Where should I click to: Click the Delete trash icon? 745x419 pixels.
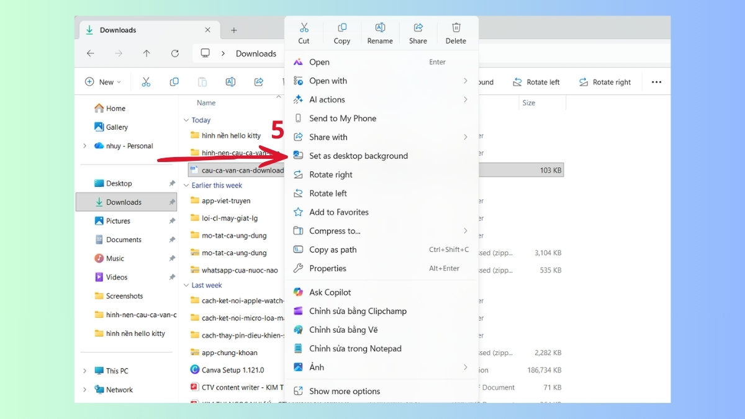tap(456, 27)
